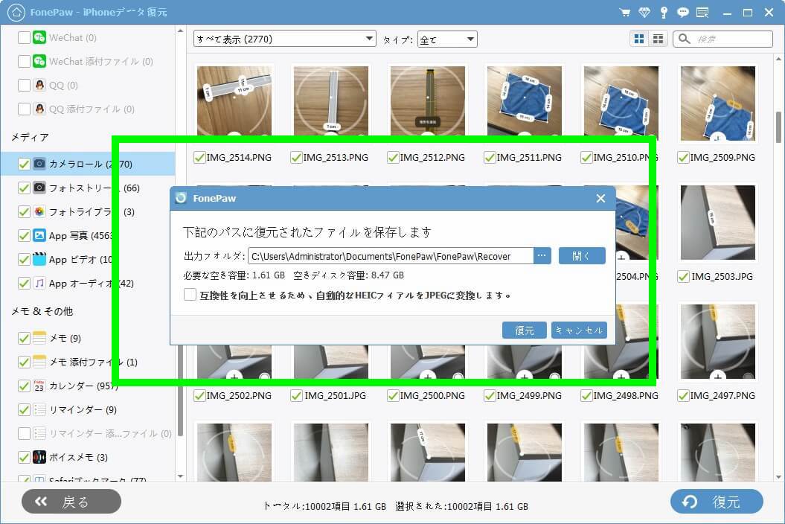Image resolution: width=785 pixels, height=524 pixels.
Task: Click the home icon in title bar
Action: [x=16, y=12]
